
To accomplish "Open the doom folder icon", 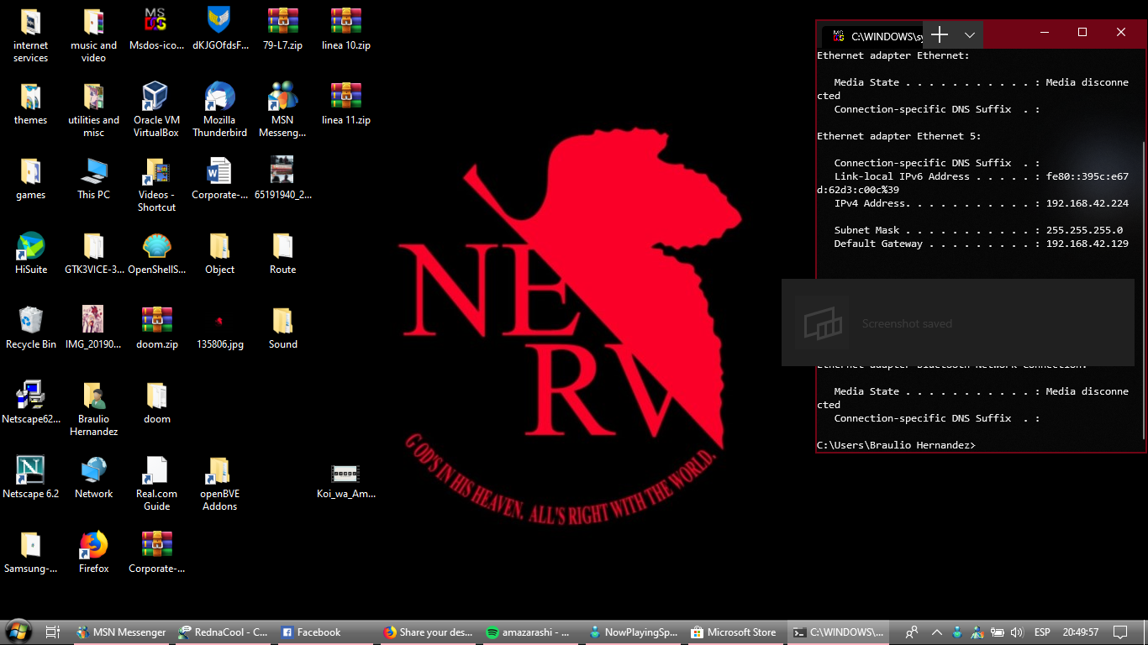I will [x=155, y=395].
